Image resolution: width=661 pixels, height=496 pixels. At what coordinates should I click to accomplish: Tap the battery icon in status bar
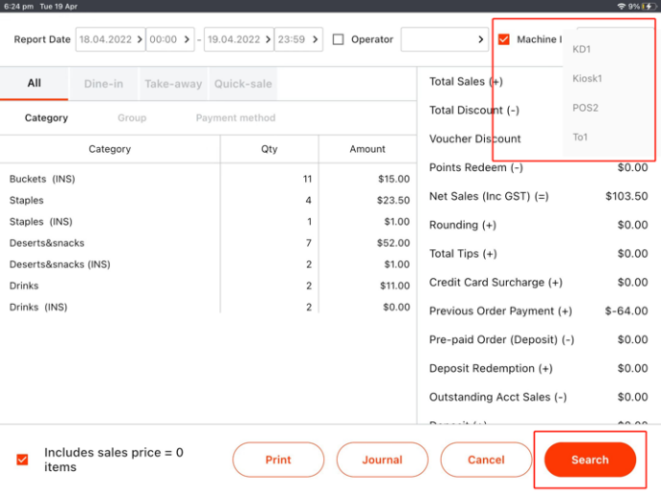(x=648, y=6)
